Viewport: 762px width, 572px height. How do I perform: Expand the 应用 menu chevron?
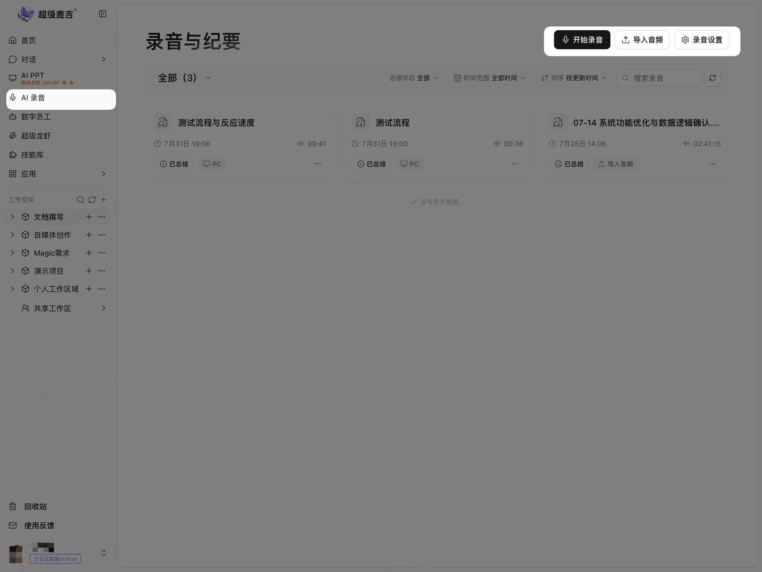click(103, 174)
